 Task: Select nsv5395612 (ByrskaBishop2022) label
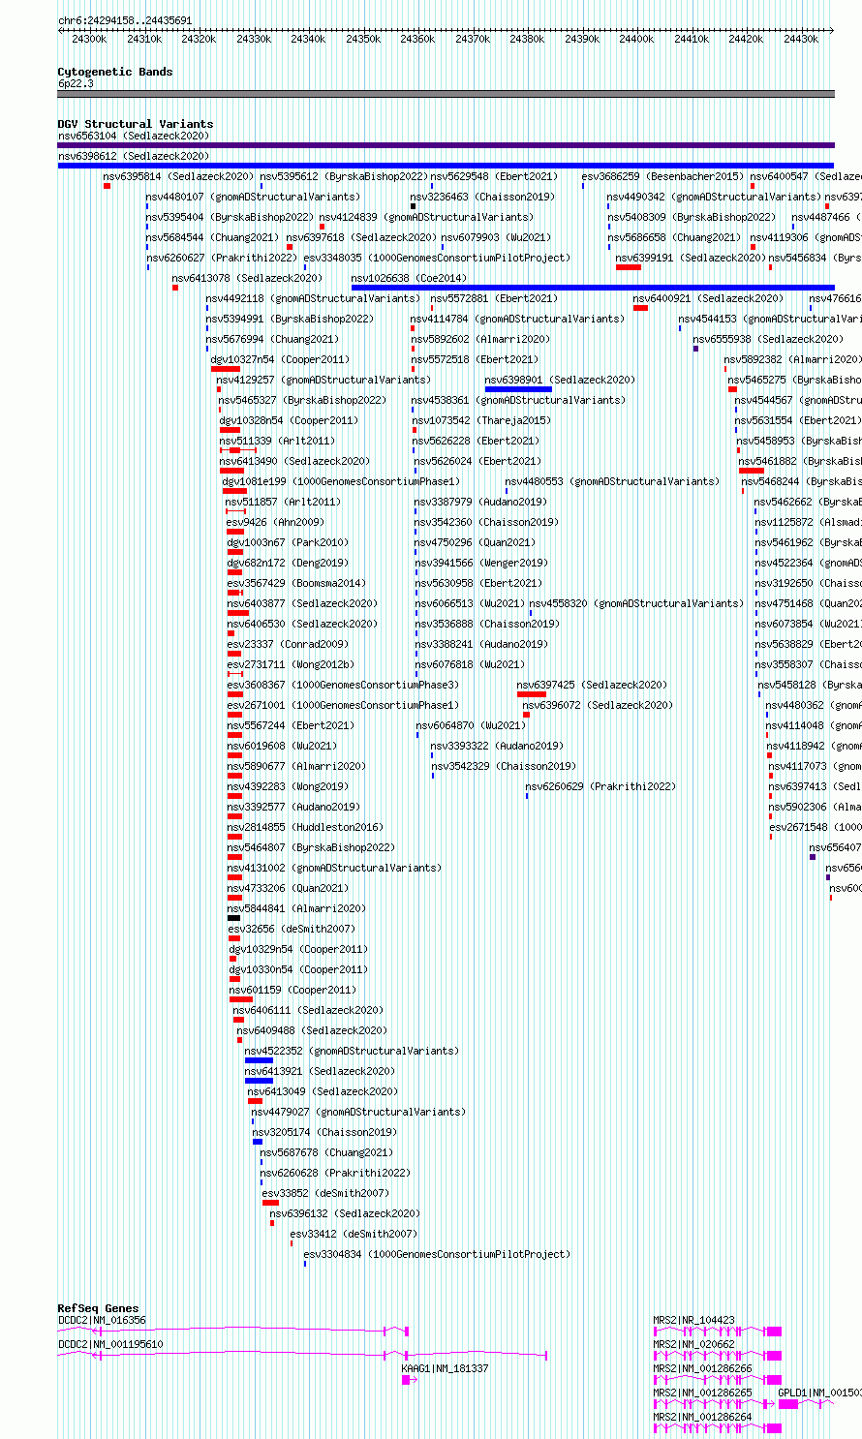344,176
